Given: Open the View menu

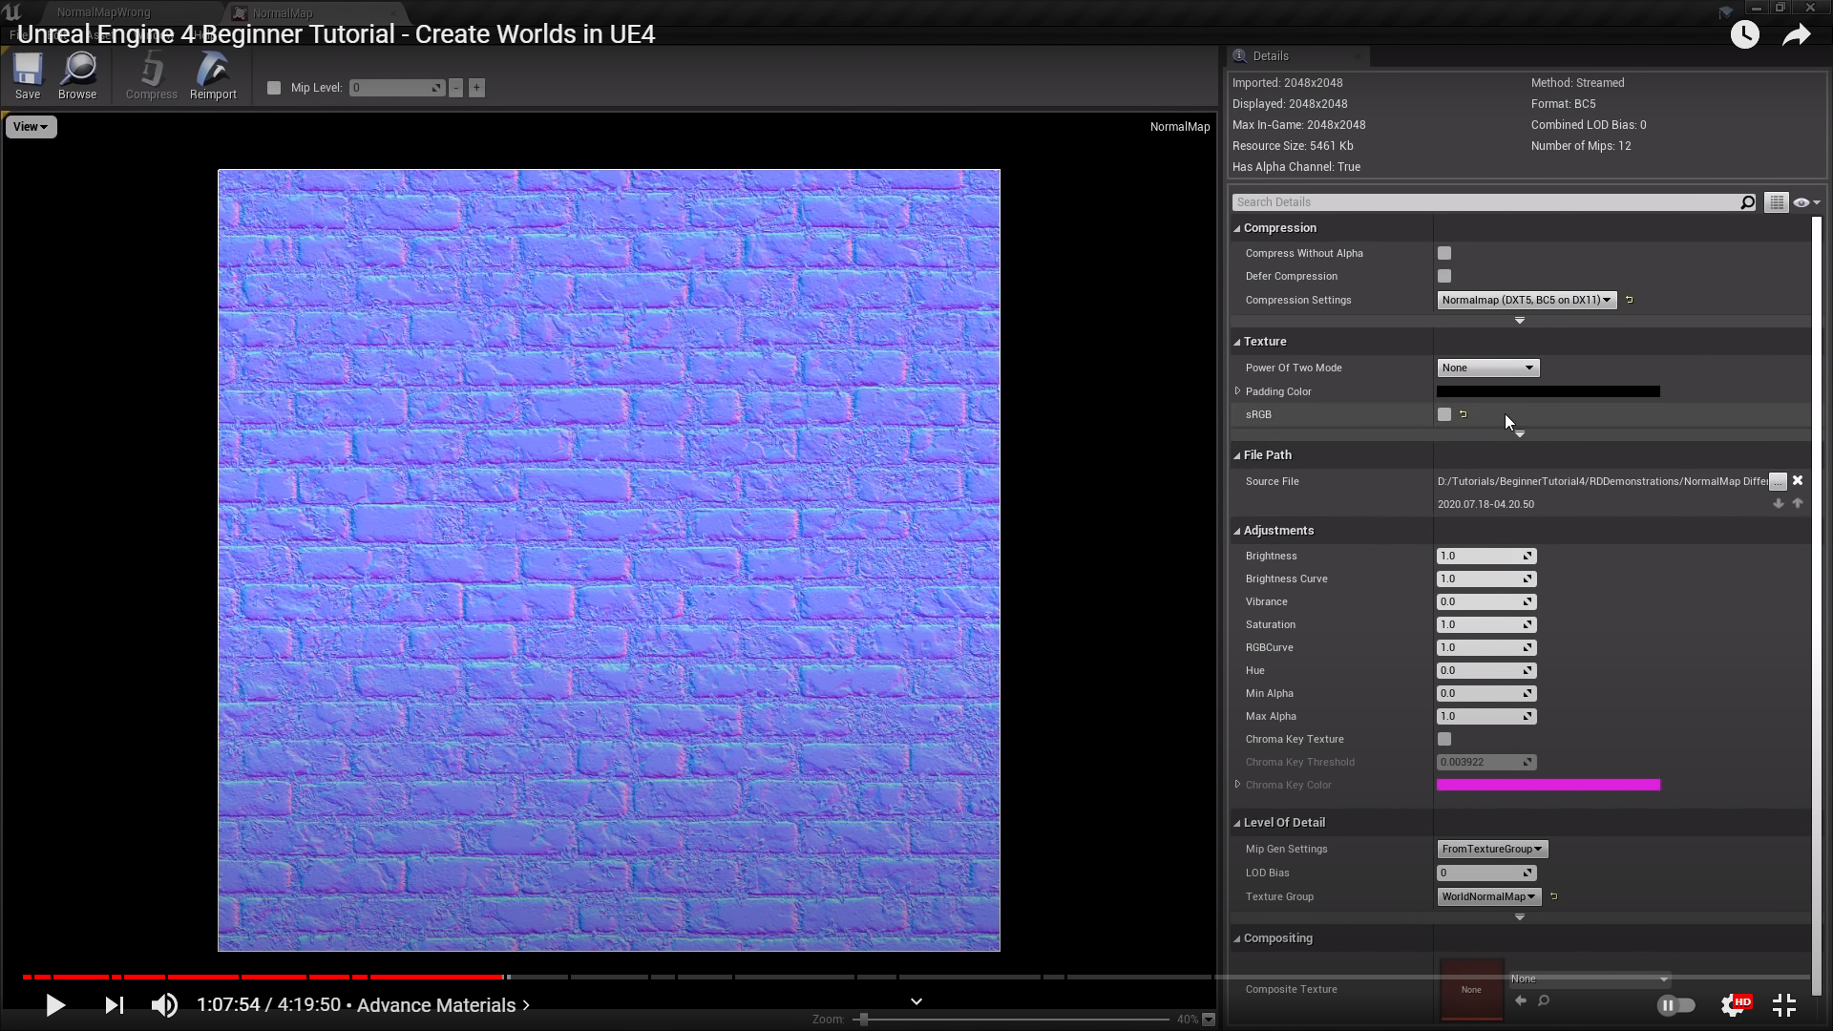Looking at the screenshot, I should tap(31, 127).
